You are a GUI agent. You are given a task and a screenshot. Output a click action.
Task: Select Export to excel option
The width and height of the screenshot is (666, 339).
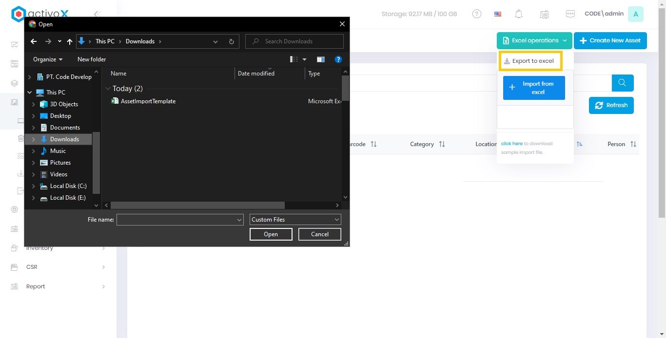(x=530, y=61)
